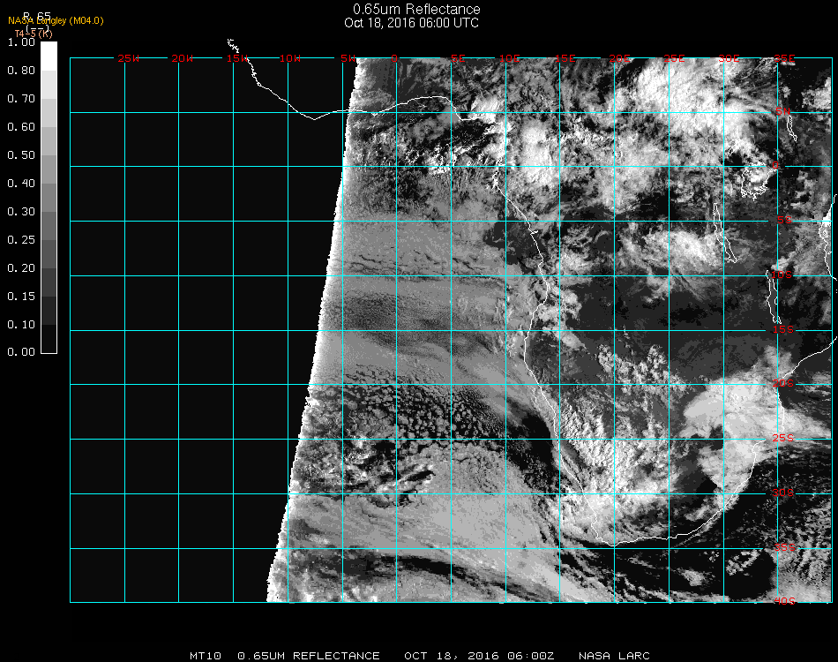
Task: Click the 25W longitude label
Action: tap(129, 58)
